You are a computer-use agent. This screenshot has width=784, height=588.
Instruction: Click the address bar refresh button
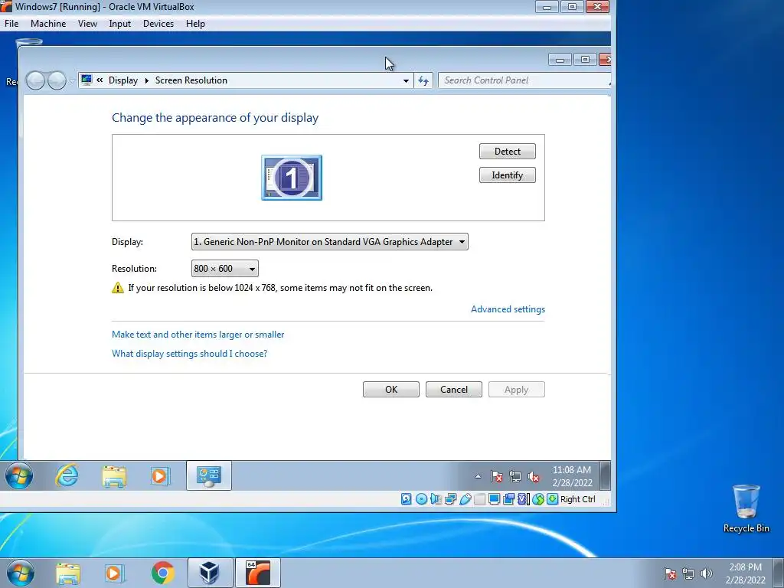pyautogui.click(x=423, y=80)
